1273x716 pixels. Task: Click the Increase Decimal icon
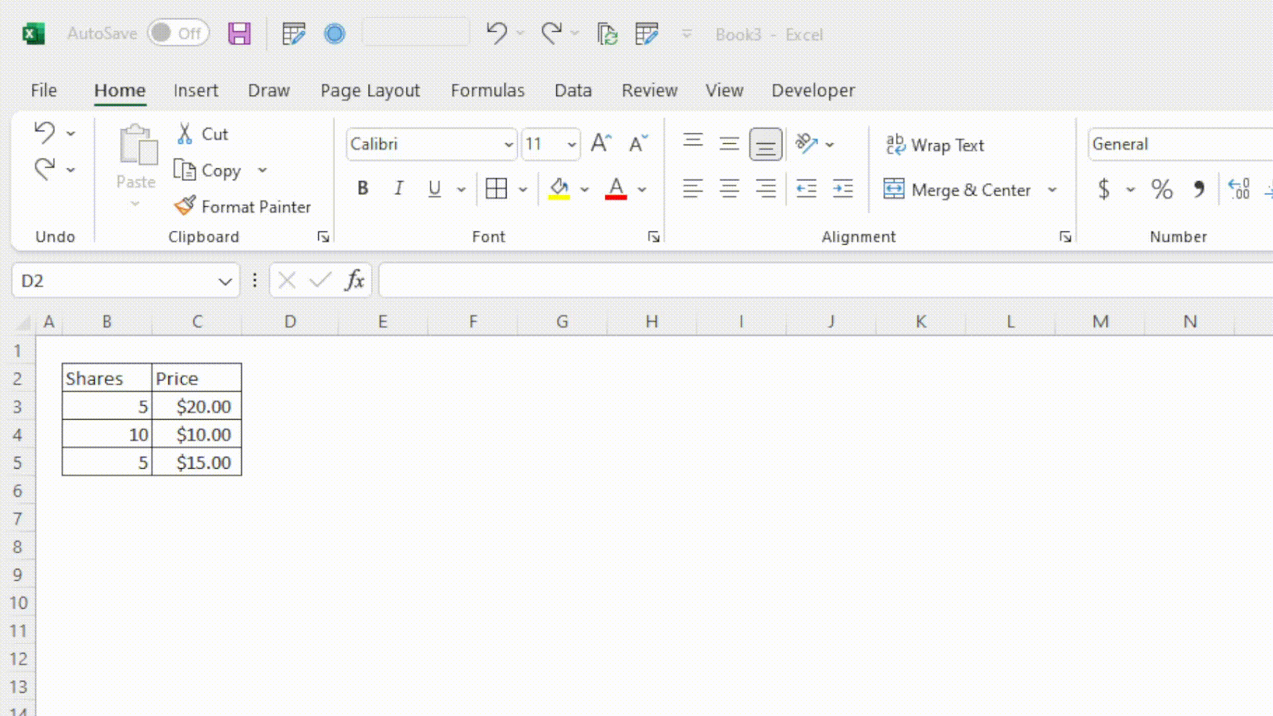[1239, 190]
